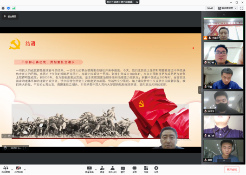246x175 pixels.
Task: Turn on the camera video button
Action: (19, 170)
